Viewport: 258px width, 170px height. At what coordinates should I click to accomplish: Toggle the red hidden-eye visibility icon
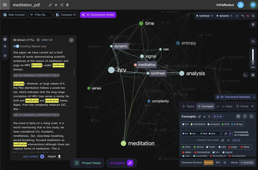tap(248, 16)
